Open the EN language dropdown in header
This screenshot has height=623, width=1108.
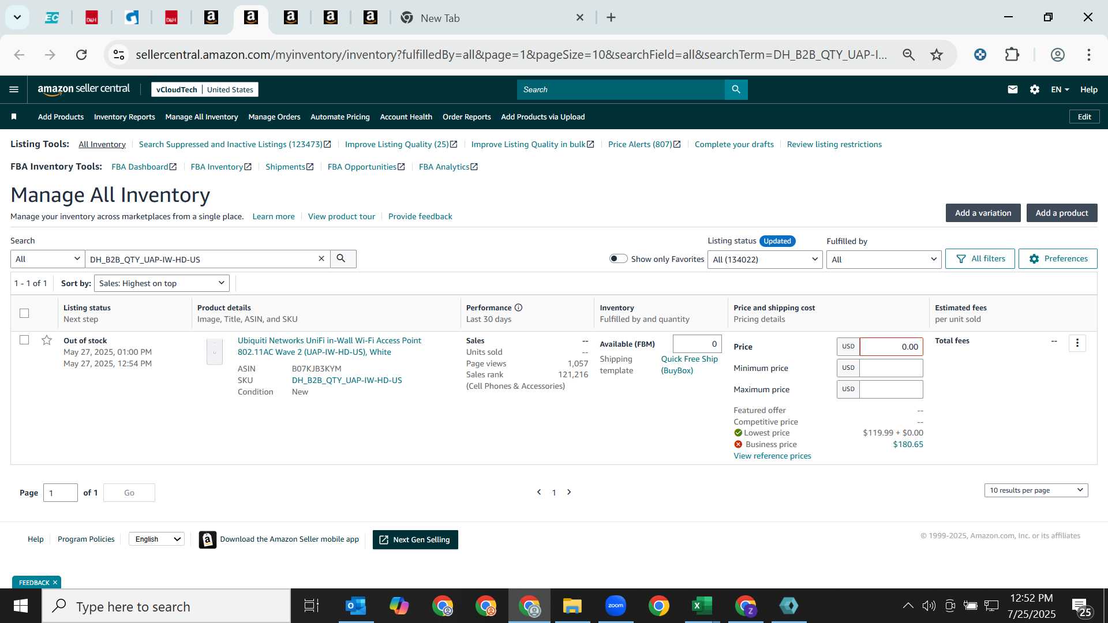(x=1060, y=89)
